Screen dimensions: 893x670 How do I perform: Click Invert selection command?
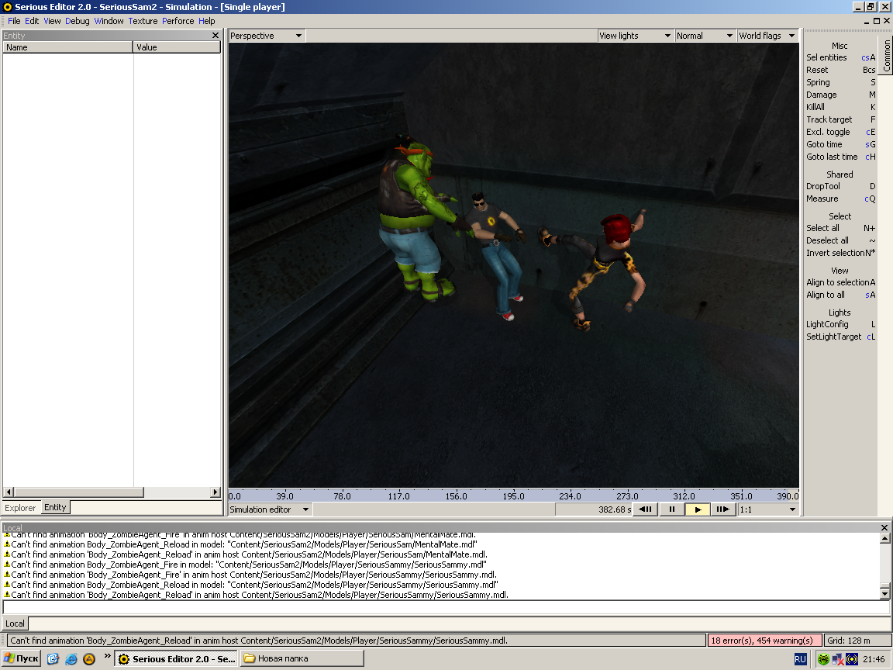coord(840,253)
